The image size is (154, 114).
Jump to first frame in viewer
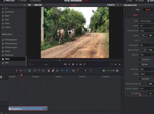coord(65,64)
